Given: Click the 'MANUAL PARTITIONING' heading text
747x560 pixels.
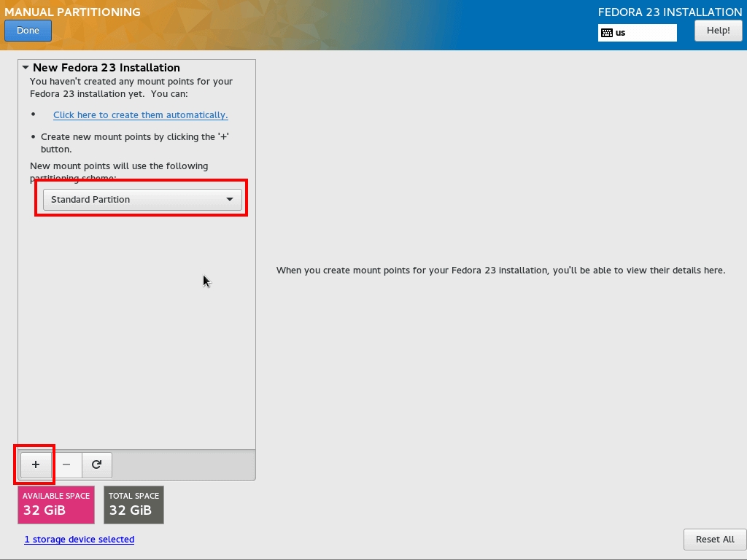Looking at the screenshot, I should pos(72,12).
